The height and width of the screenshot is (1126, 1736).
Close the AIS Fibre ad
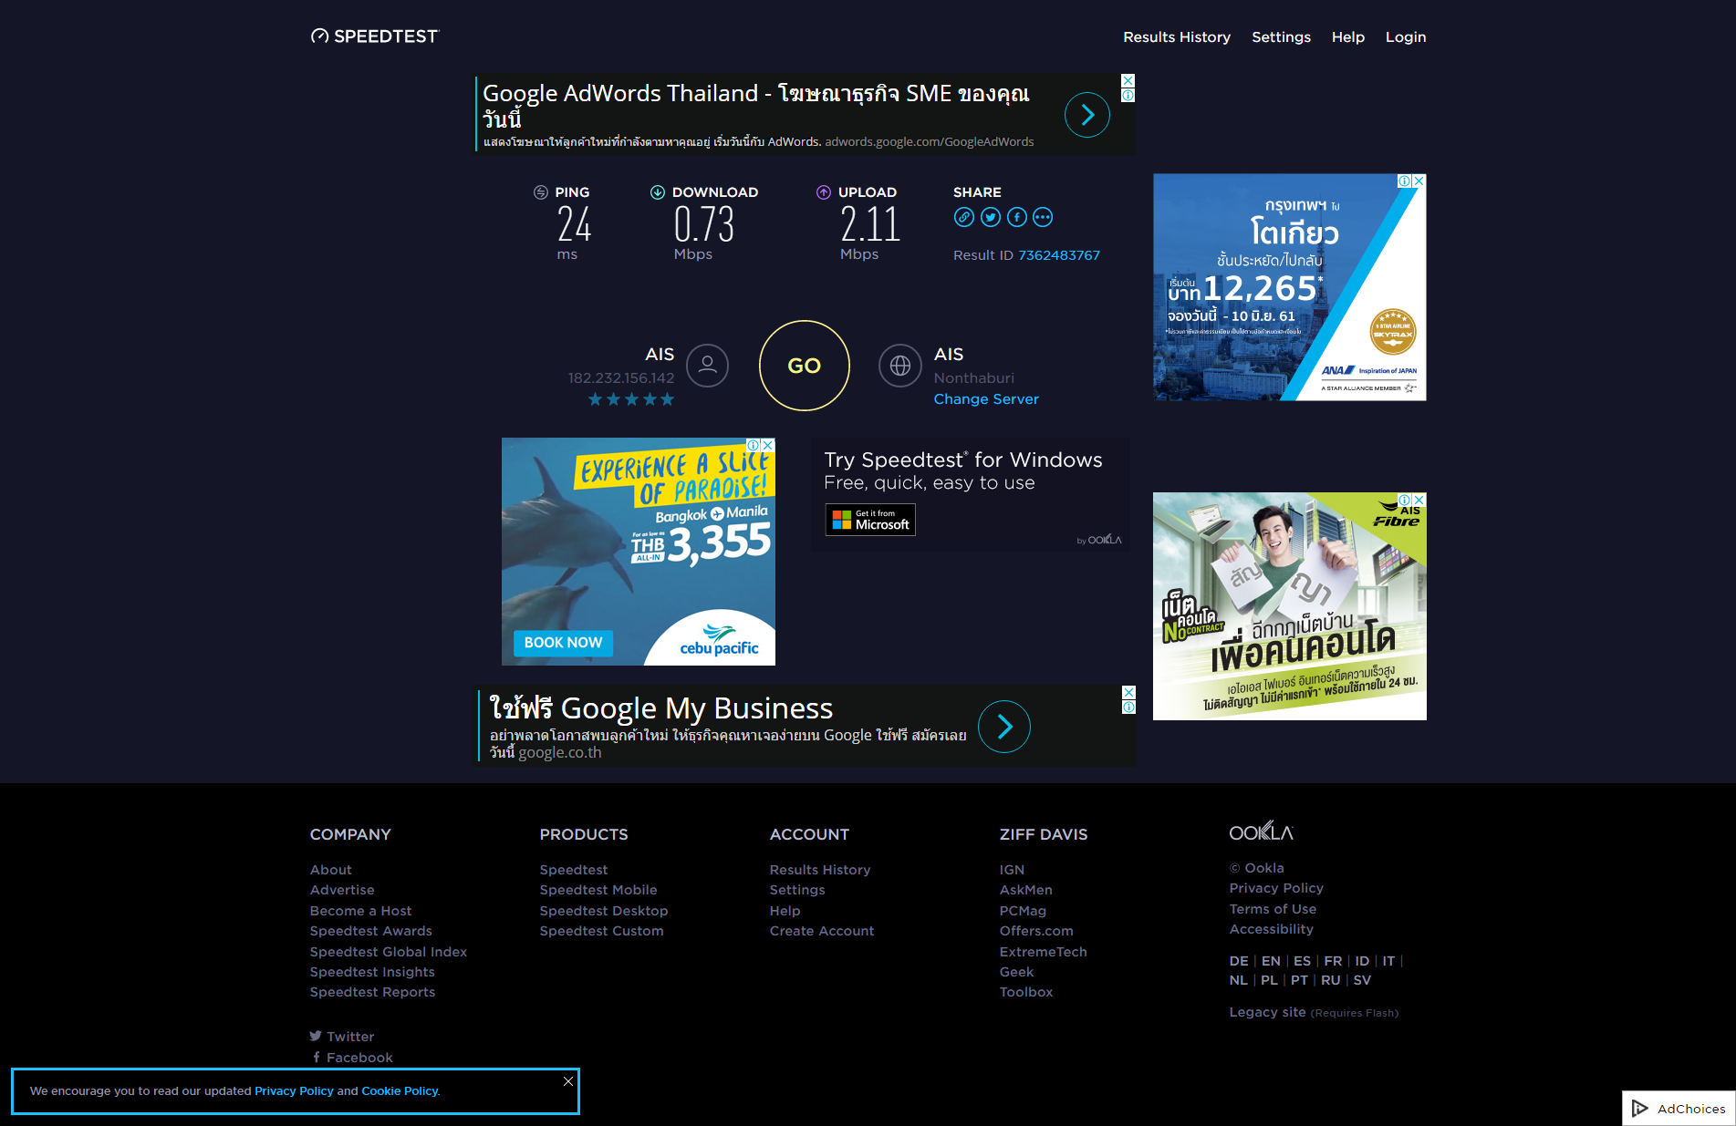point(1419,500)
